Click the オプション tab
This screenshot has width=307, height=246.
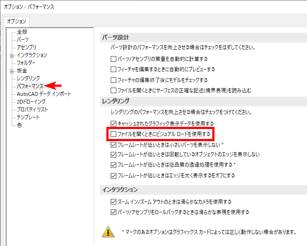coord(17,21)
